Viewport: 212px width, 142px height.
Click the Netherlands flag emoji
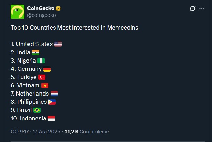(54, 94)
